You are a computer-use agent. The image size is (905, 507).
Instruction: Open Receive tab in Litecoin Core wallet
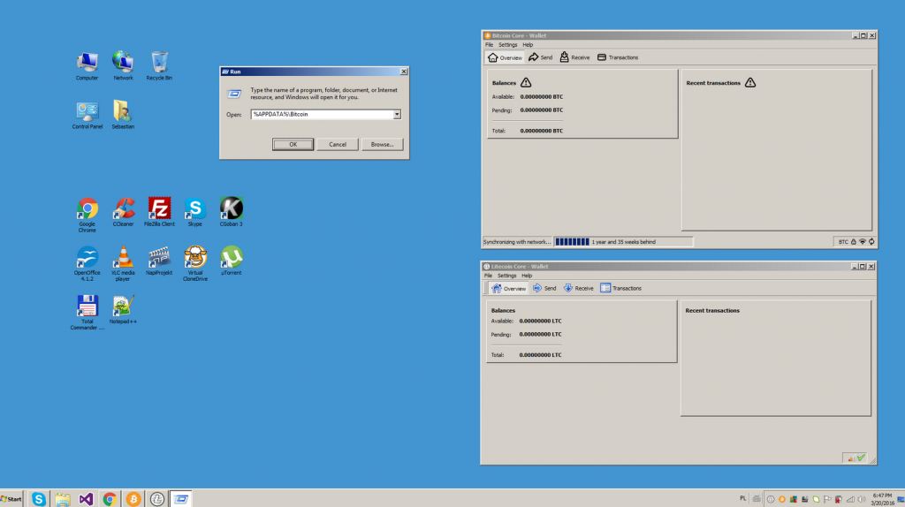pos(578,289)
